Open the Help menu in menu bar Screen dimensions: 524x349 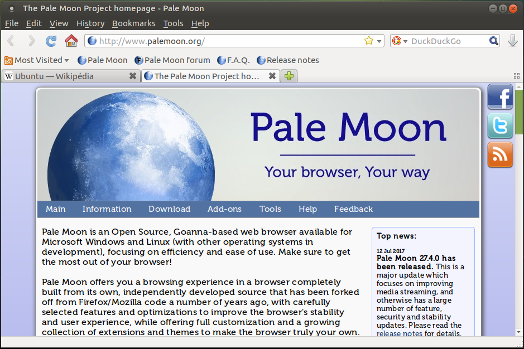(200, 23)
